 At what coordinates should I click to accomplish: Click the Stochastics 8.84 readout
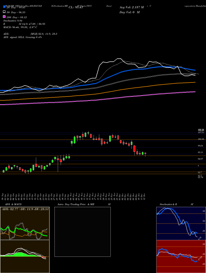point(13,21)
